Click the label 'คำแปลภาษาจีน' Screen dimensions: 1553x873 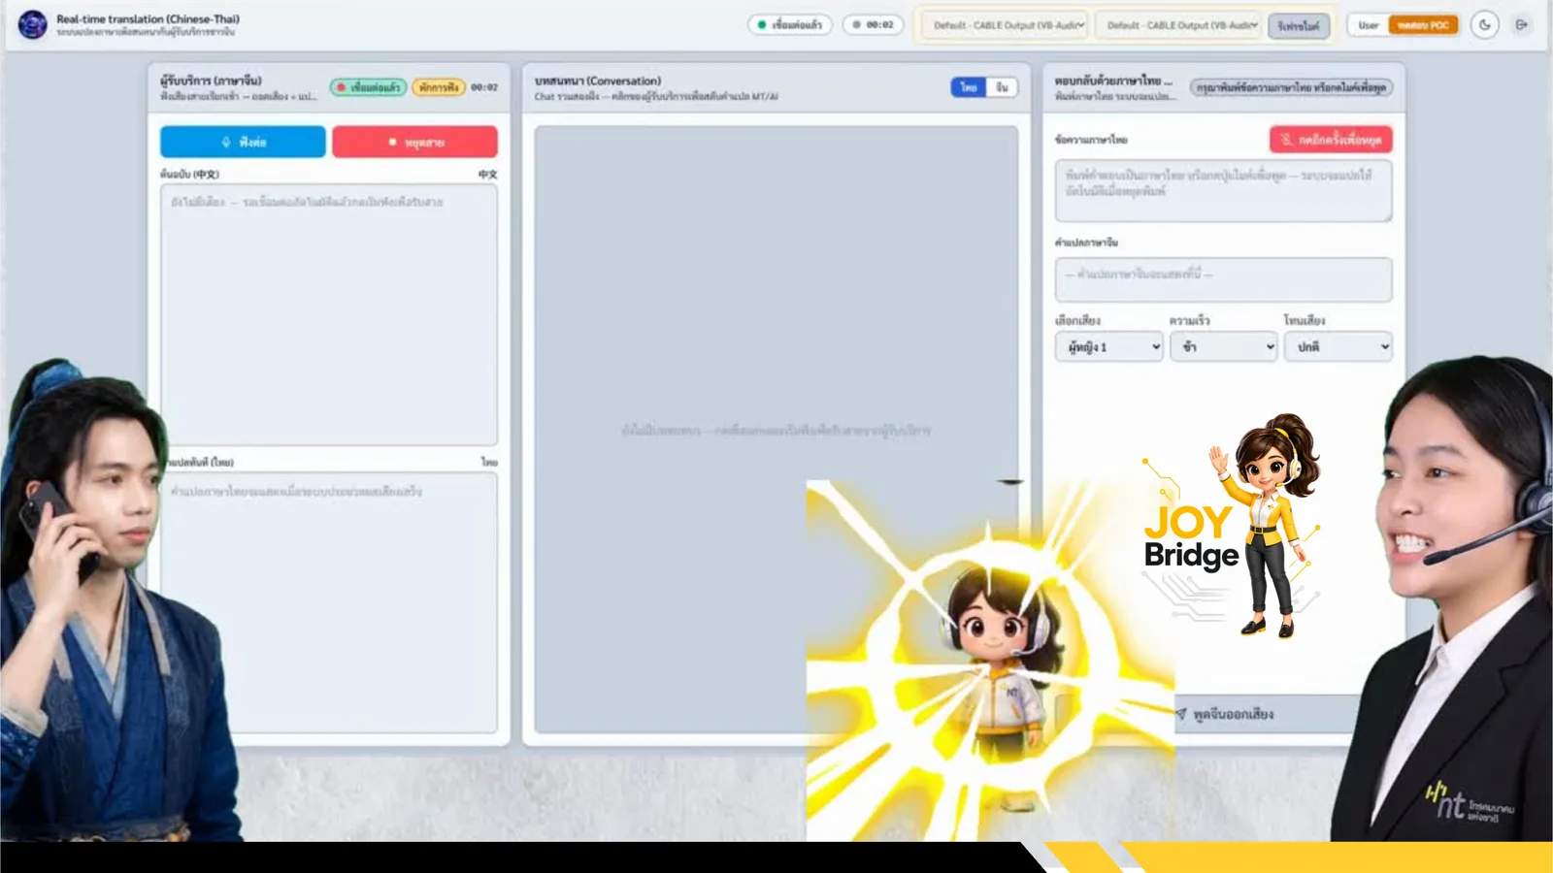click(1086, 242)
